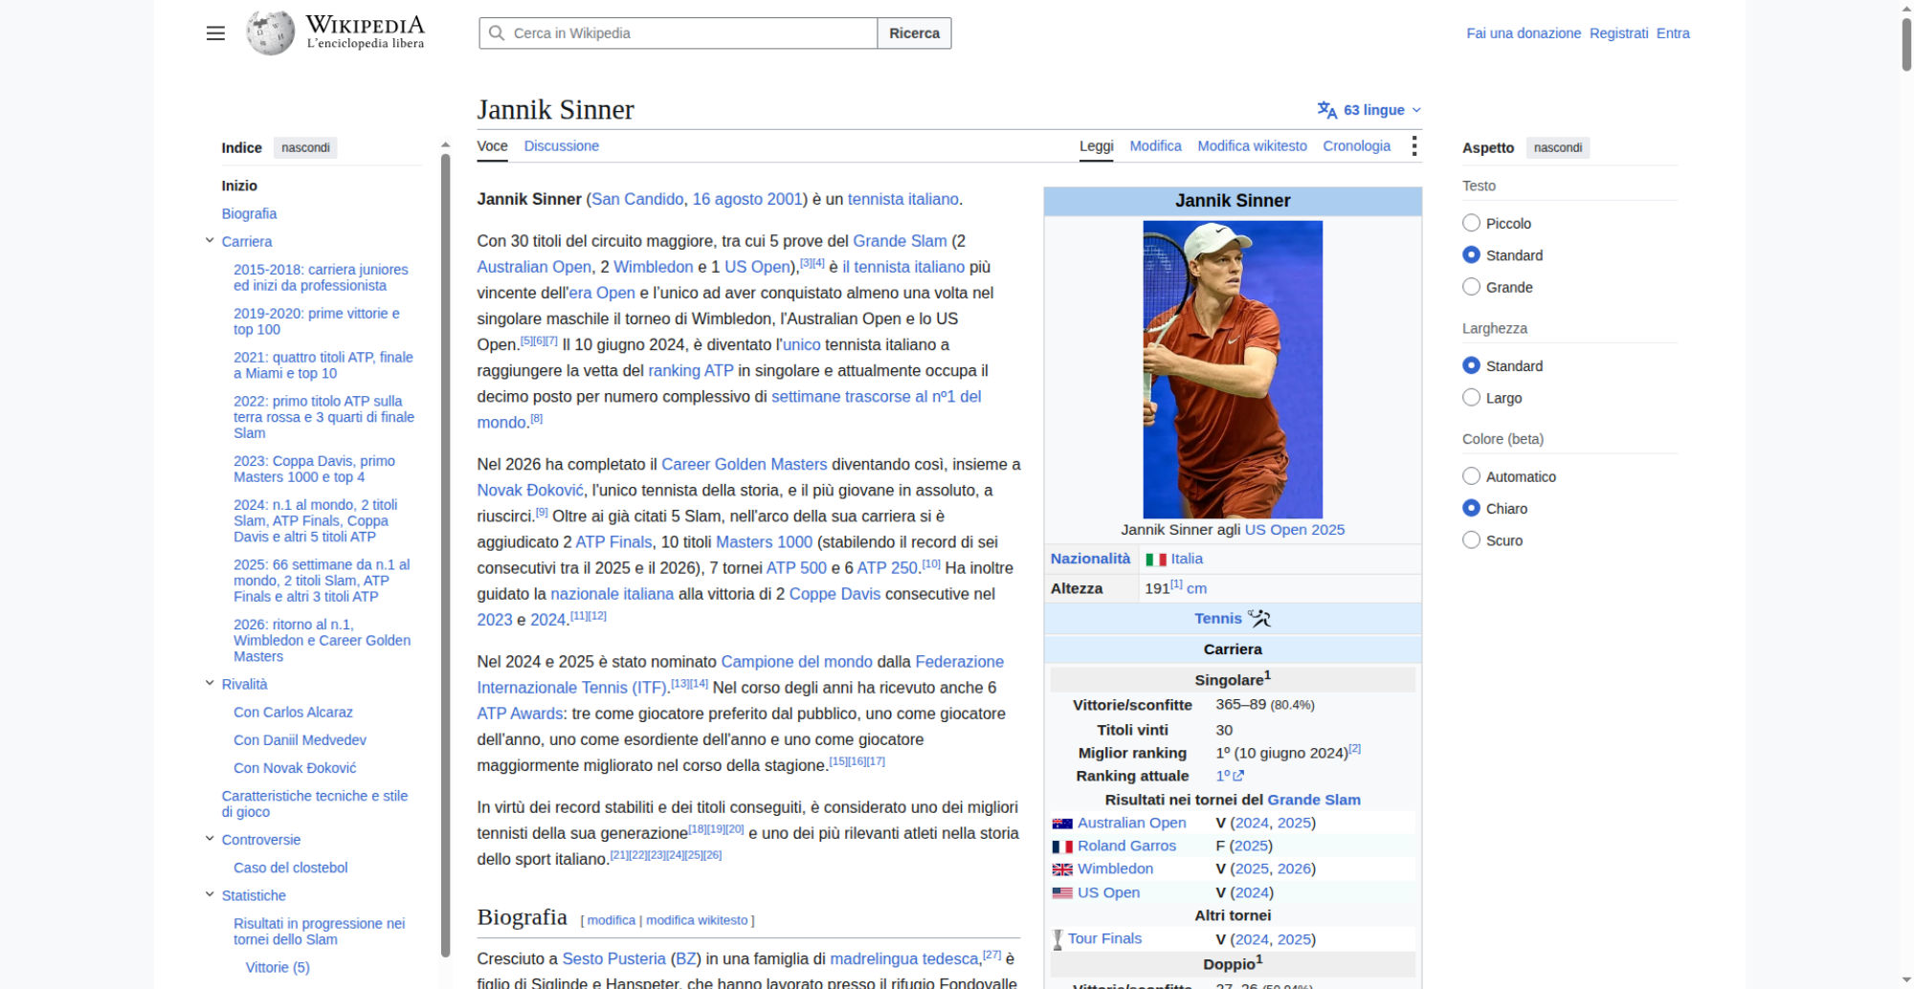Open the Nazionalità infobox link
The image size is (1914, 989).
tap(1091, 559)
